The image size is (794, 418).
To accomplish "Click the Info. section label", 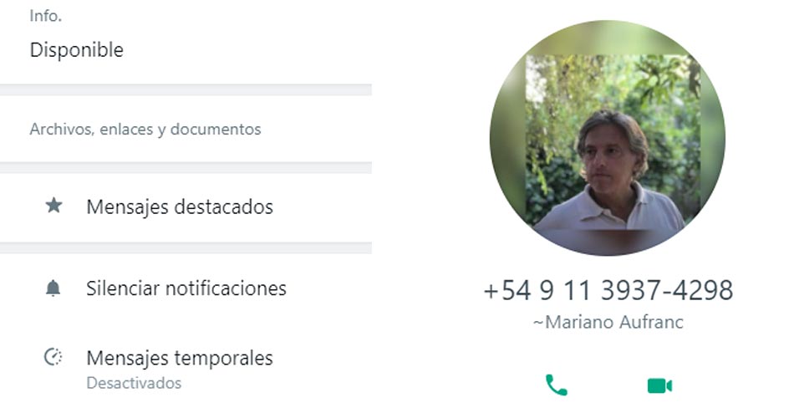I will pos(46,16).
